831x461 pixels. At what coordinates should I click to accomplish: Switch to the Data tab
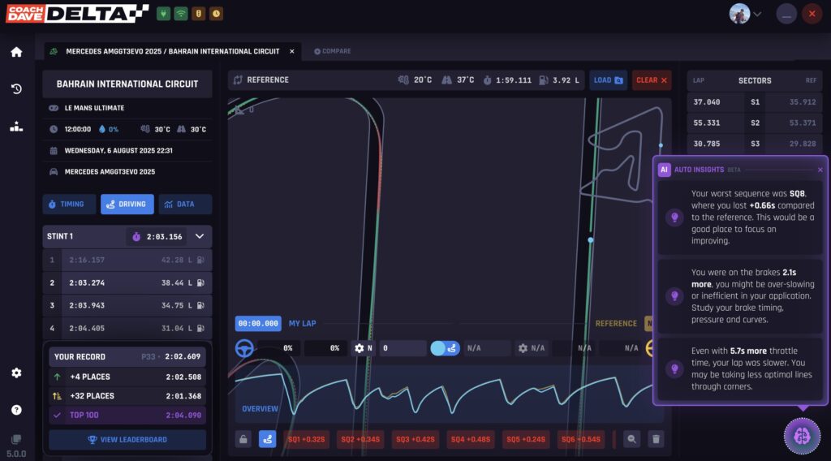click(x=184, y=205)
